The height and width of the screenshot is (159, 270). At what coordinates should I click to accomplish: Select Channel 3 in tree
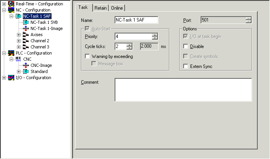[x=40, y=47]
